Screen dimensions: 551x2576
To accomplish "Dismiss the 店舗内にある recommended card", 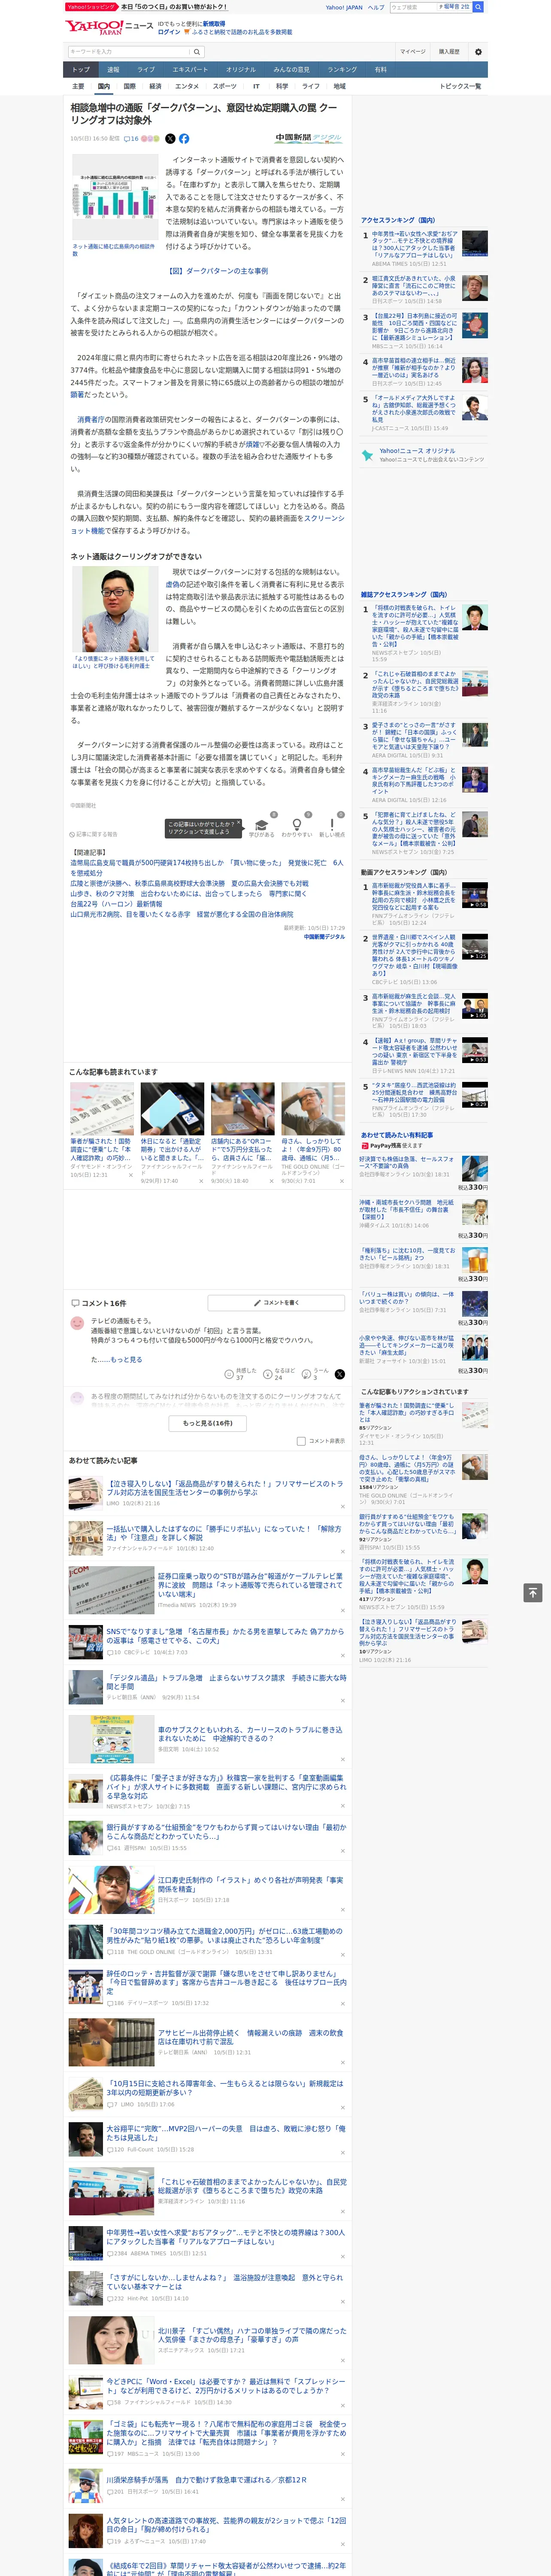I will 272,1181.
